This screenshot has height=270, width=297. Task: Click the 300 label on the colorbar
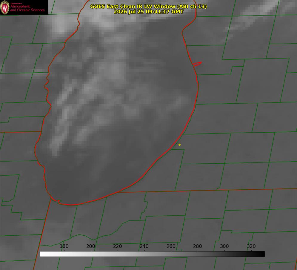pos(224,246)
